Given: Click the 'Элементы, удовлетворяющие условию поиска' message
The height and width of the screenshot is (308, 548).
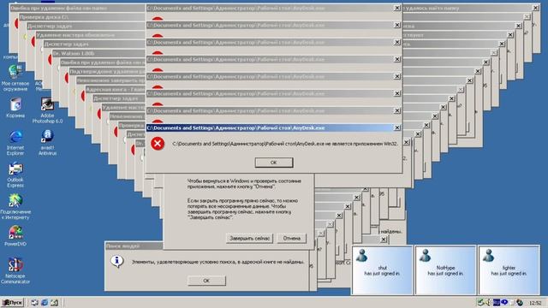Looking at the screenshot, I should pyautogui.click(x=217, y=262).
